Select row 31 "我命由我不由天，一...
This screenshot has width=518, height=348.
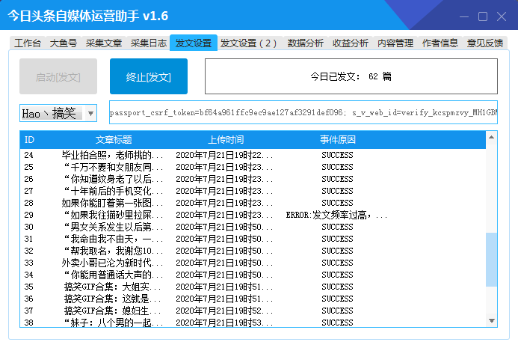click(253, 239)
